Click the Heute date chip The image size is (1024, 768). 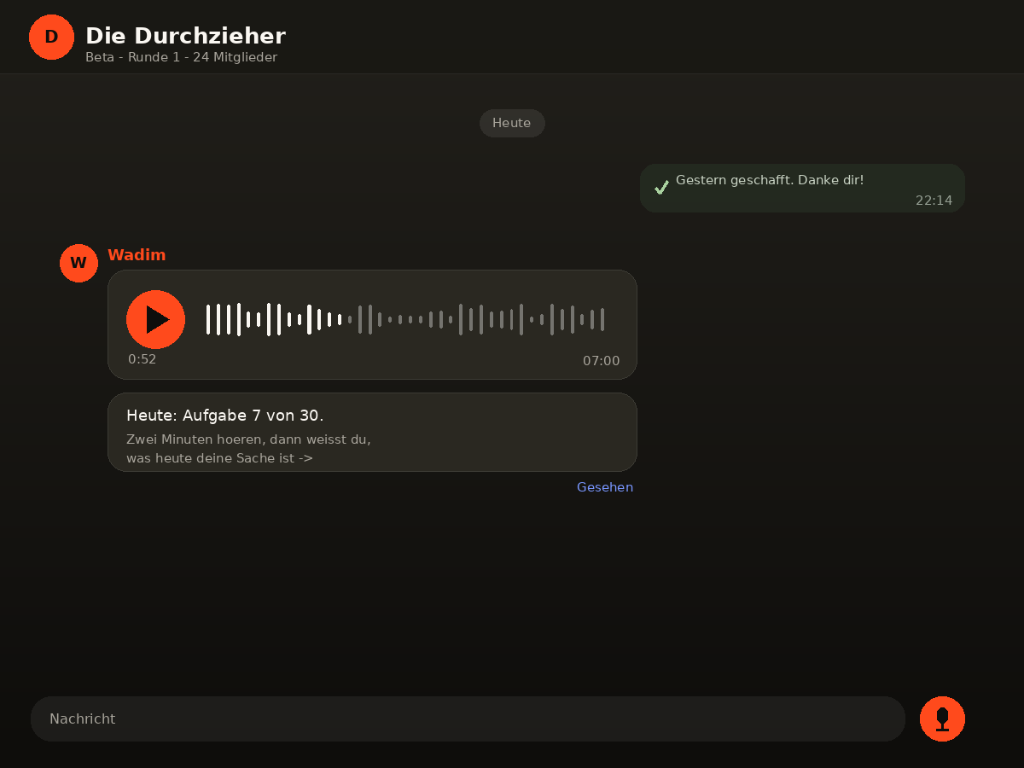[x=512, y=123]
